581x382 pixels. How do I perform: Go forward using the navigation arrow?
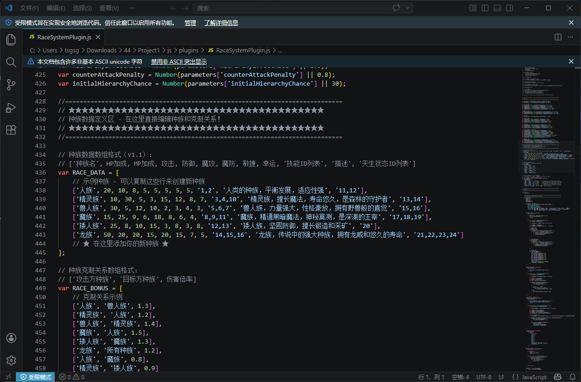185,8
